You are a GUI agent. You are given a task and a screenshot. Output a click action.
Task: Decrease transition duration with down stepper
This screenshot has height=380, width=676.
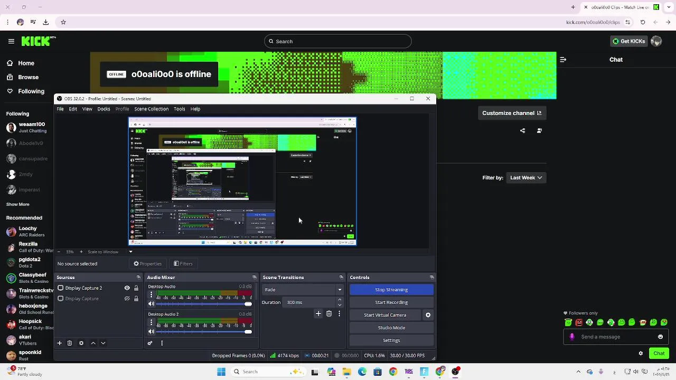(x=340, y=305)
